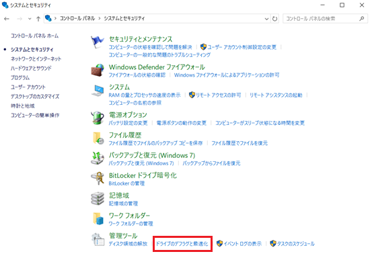Click the ファイル履歴 folder icon
The width and height of the screenshot is (370, 258).
click(x=98, y=138)
